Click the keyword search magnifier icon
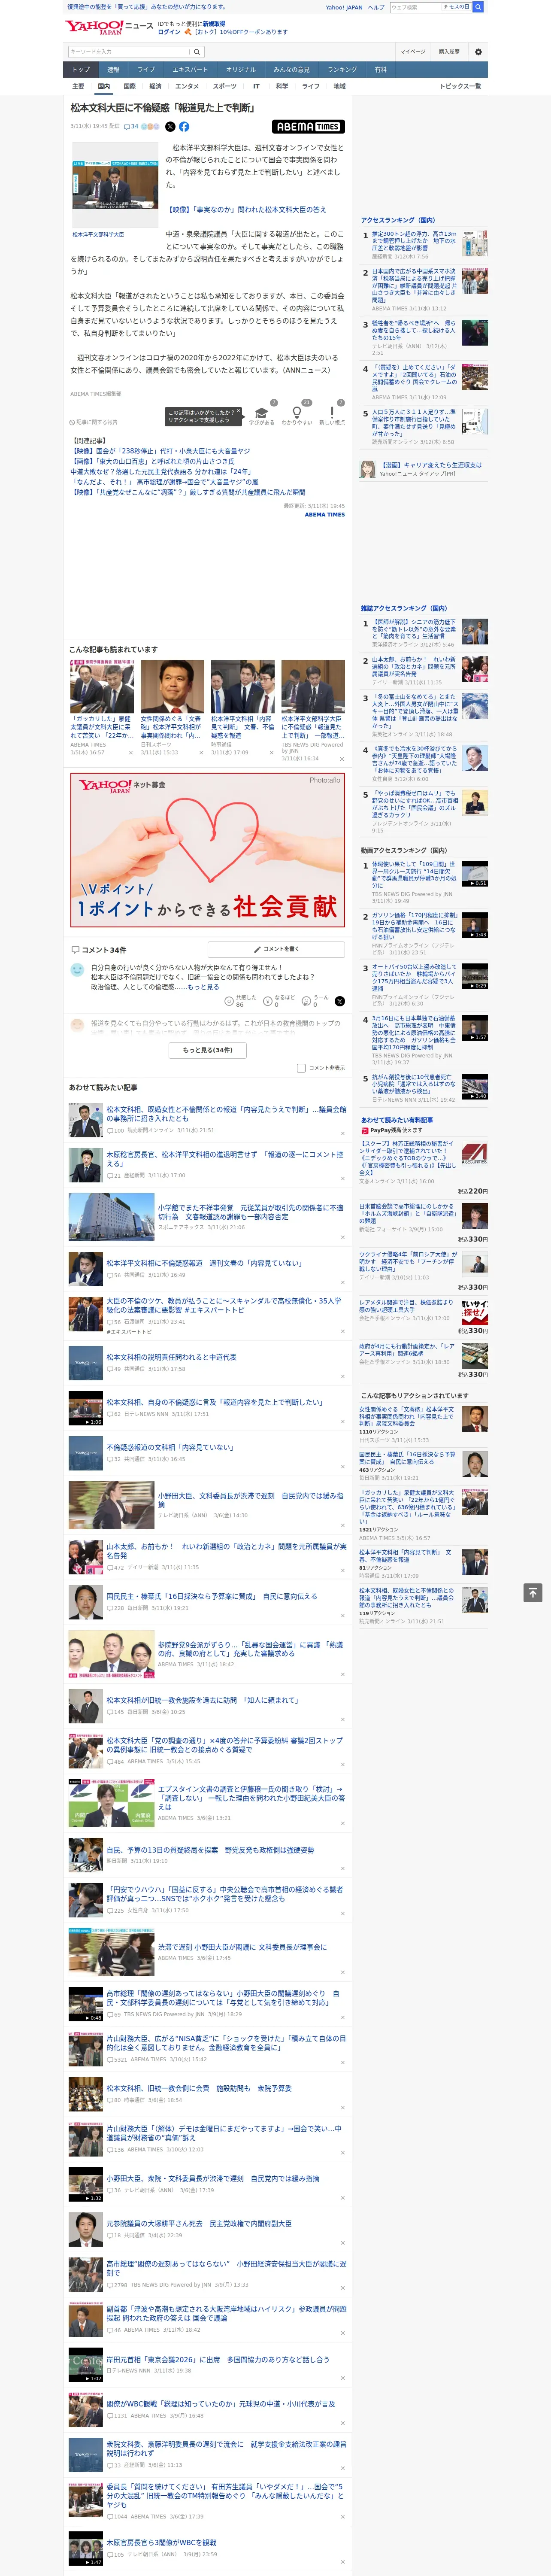This screenshot has height=2576, width=551. coord(196,52)
